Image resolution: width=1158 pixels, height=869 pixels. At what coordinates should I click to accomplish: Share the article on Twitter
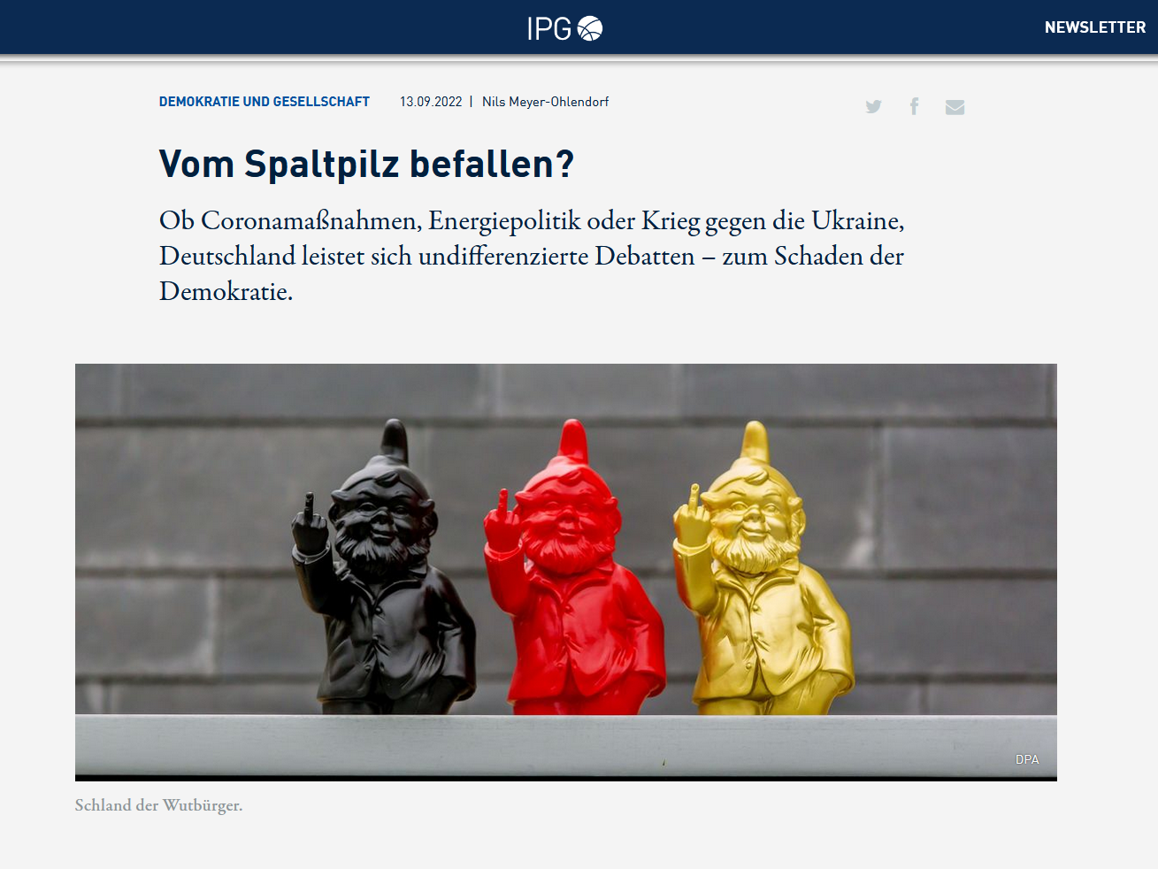873,107
